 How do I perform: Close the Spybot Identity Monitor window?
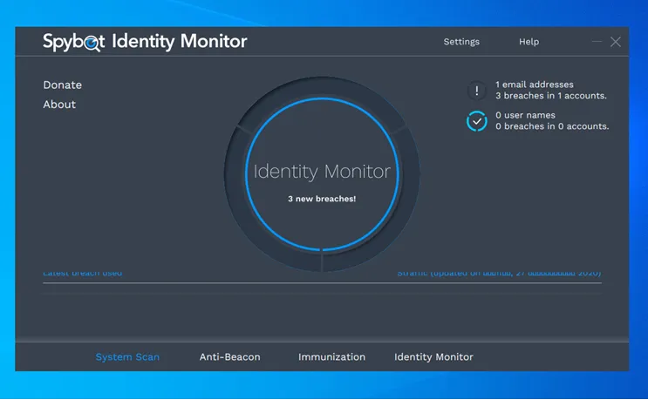616,42
